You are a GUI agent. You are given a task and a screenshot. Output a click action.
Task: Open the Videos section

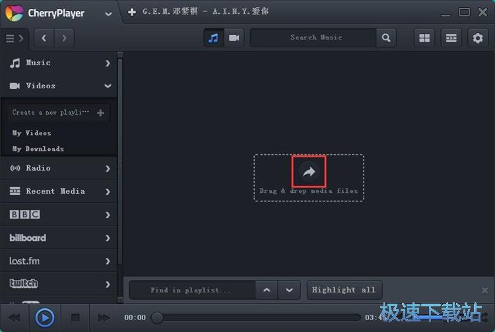(x=58, y=86)
